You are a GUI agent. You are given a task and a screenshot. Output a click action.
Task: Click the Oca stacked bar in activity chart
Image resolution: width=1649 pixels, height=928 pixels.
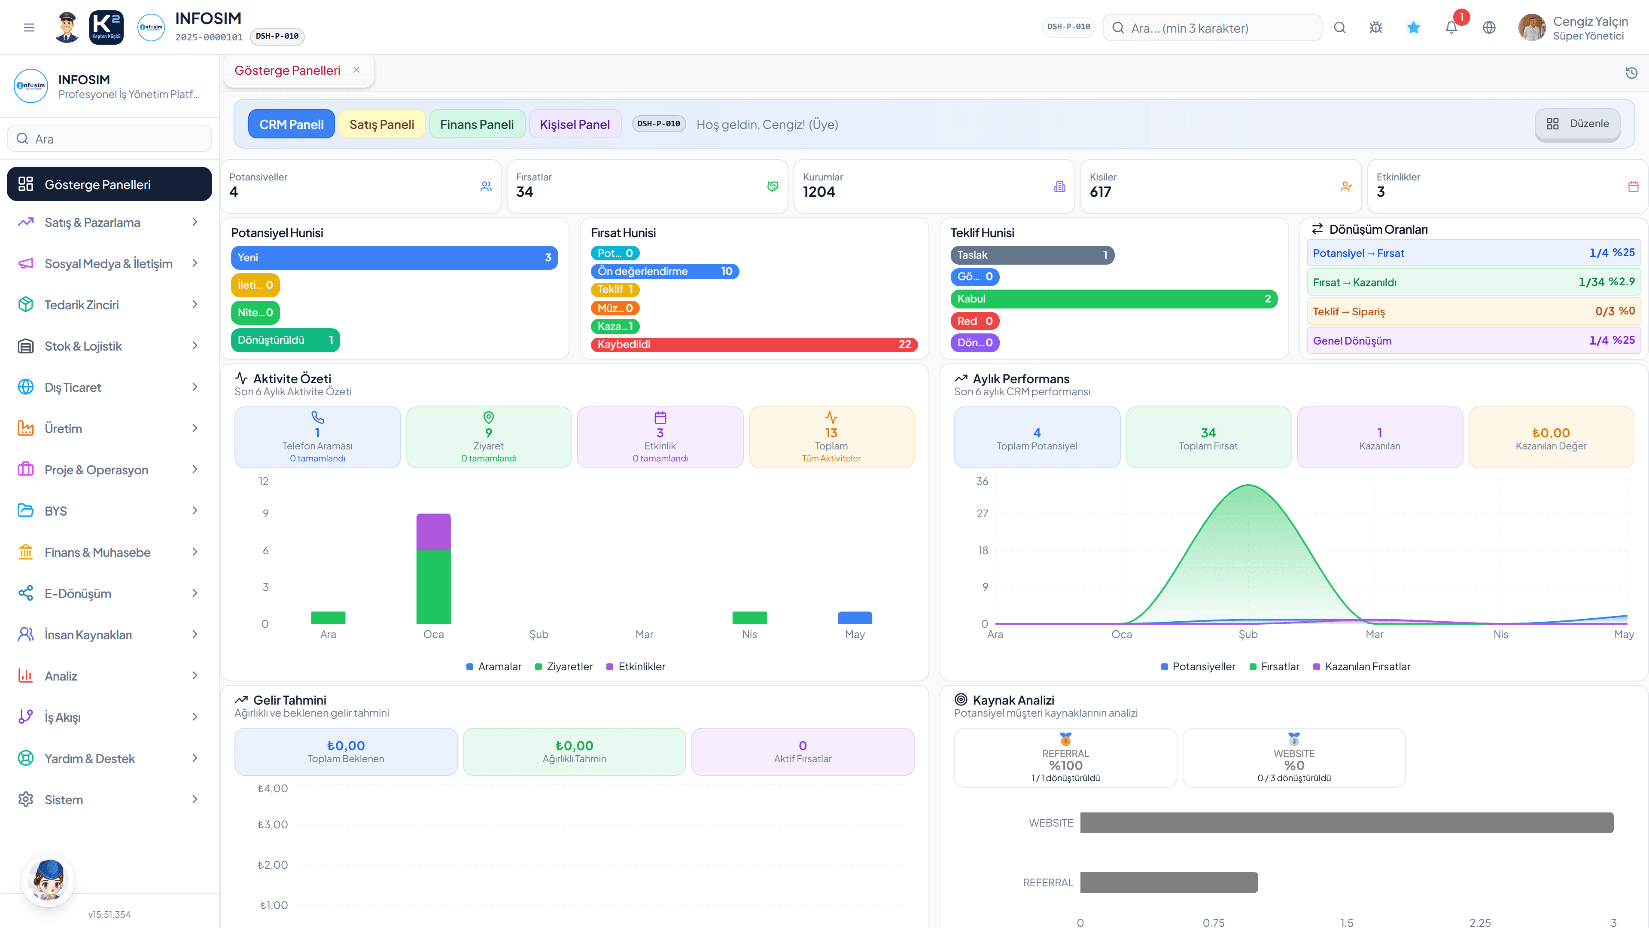click(x=433, y=568)
